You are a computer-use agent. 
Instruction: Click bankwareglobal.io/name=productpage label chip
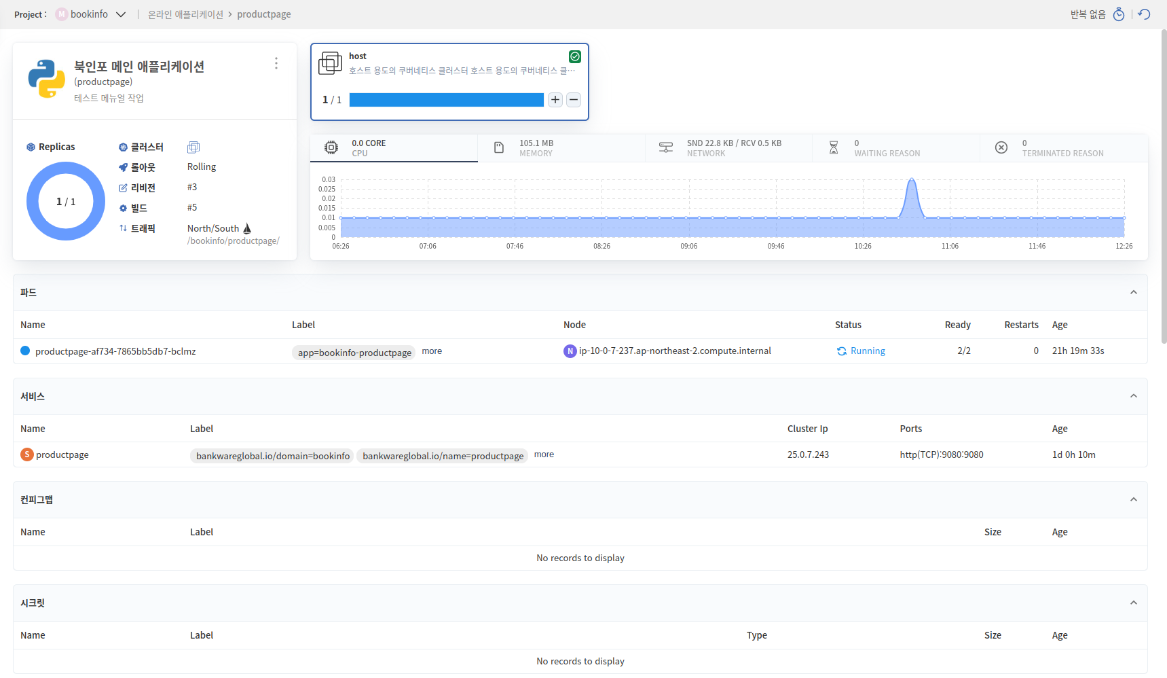click(443, 456)
